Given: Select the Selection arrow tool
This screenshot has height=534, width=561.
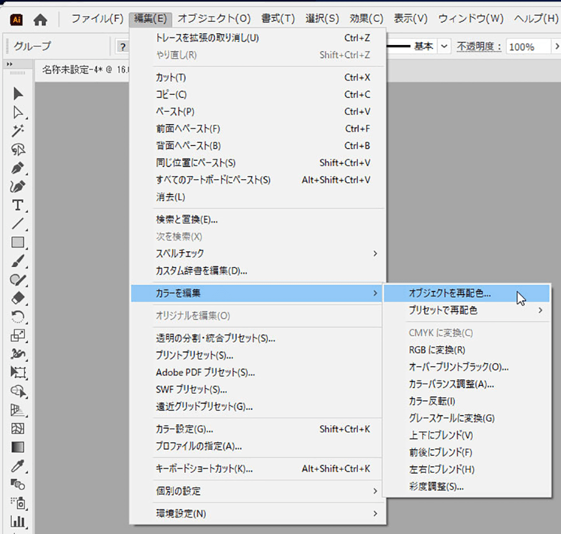Looking at the screenshot, I should coord(18,94).
